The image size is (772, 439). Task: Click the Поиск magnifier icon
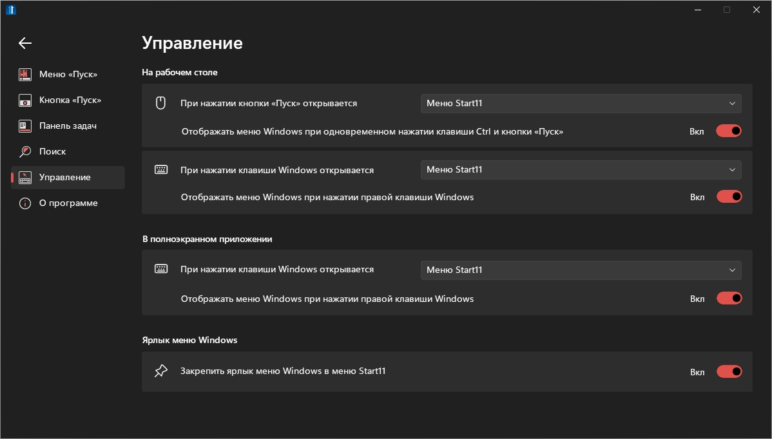[x=25, y=152]
